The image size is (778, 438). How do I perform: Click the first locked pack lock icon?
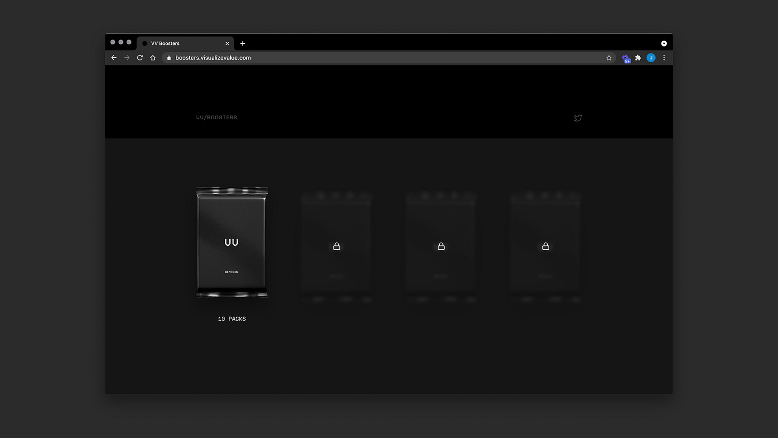pos(337,246)
